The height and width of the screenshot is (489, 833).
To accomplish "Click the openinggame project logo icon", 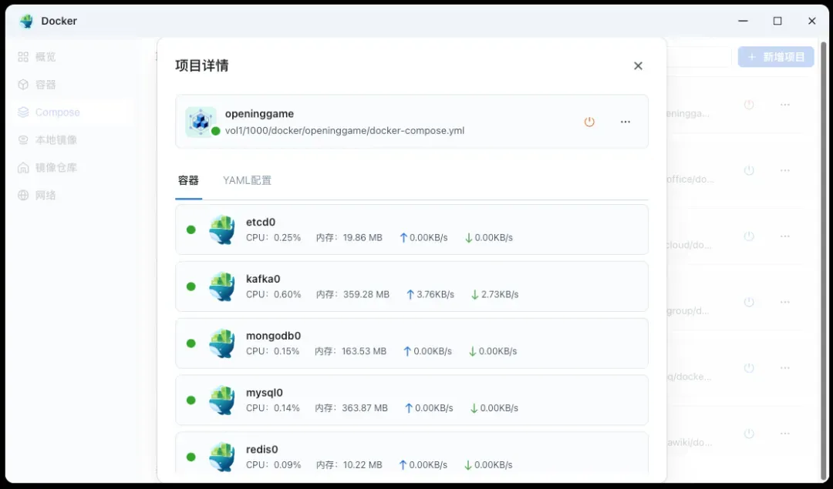I will [201, 122].
